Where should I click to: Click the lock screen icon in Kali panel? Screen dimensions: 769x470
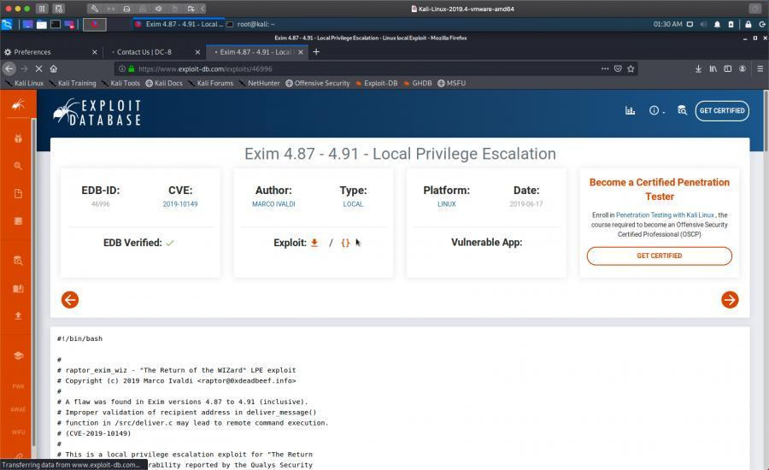pos(748,24)
